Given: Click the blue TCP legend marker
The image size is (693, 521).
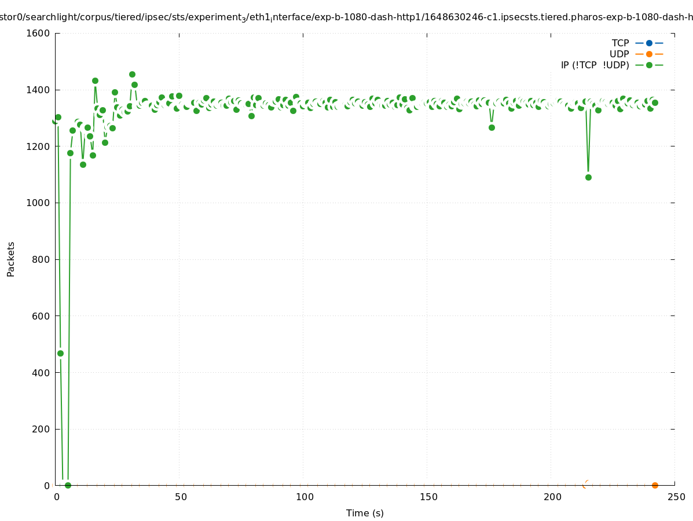Looking at the screenshot, I should [x=649, y=43].
